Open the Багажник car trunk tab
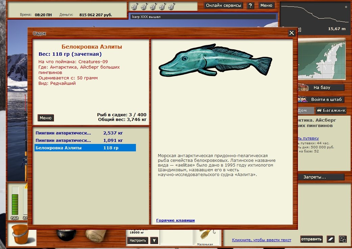 tap(331, 110)
